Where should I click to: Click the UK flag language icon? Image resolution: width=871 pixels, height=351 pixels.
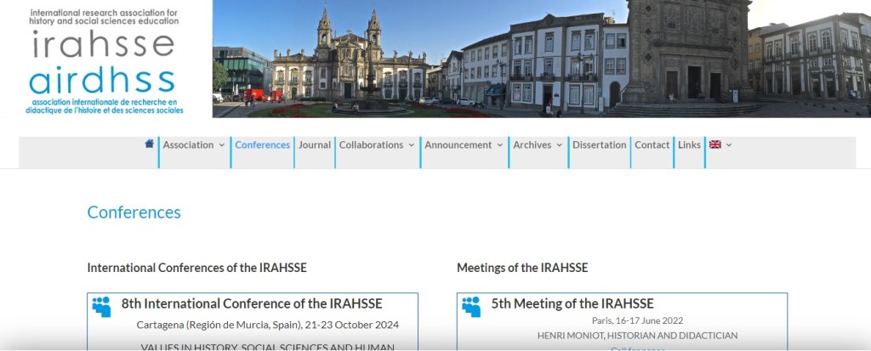tap(714, 144)
